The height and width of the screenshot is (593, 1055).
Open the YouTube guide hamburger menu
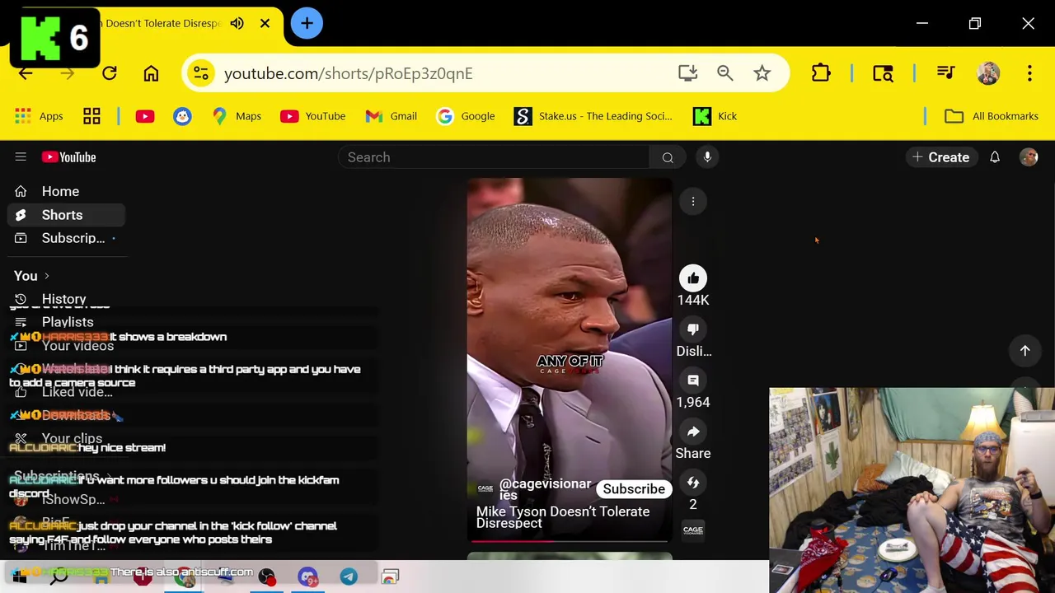(x=21, y=157)
